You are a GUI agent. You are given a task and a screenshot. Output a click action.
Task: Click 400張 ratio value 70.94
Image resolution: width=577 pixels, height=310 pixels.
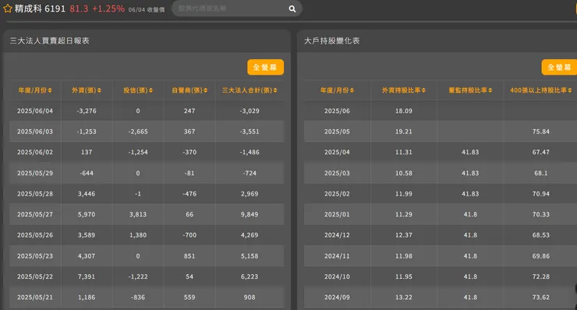[x=541, y=193]
